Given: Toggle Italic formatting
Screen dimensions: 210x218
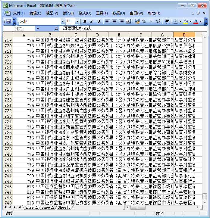Looking at the screenshot, I should (x=92, y=21).
